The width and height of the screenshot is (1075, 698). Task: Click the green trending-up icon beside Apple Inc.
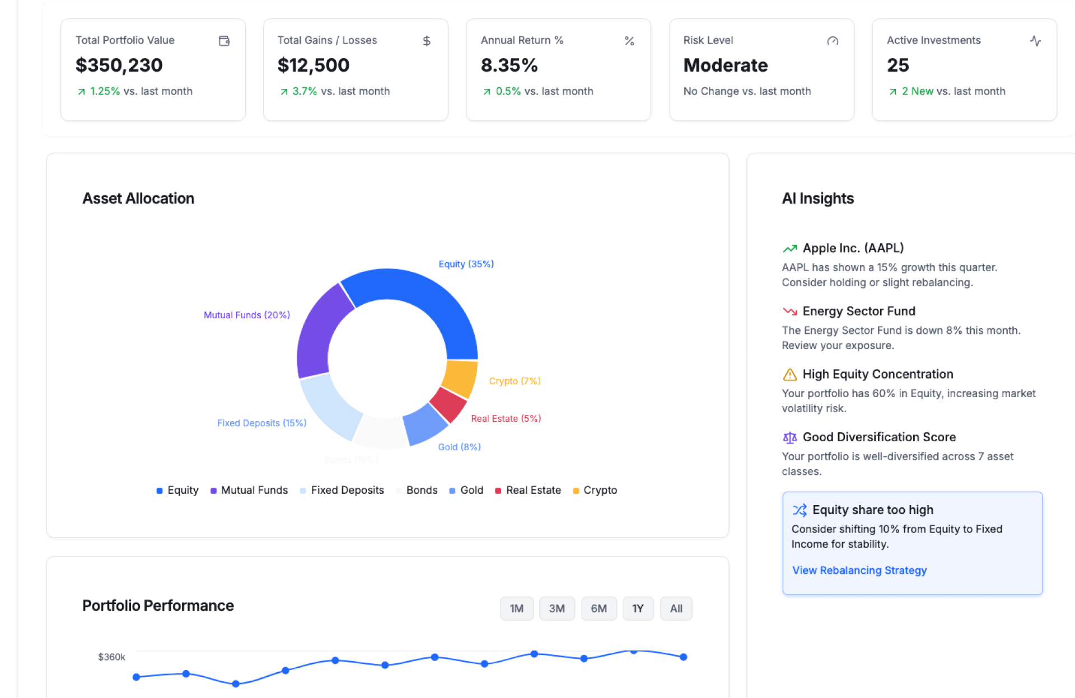[x=789, y=248]
